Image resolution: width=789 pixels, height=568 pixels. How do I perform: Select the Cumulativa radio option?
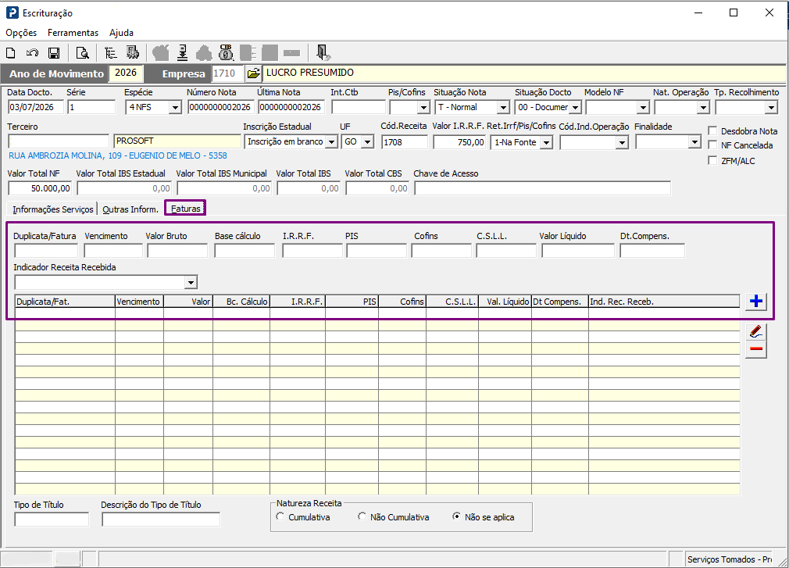click(280, 516)
